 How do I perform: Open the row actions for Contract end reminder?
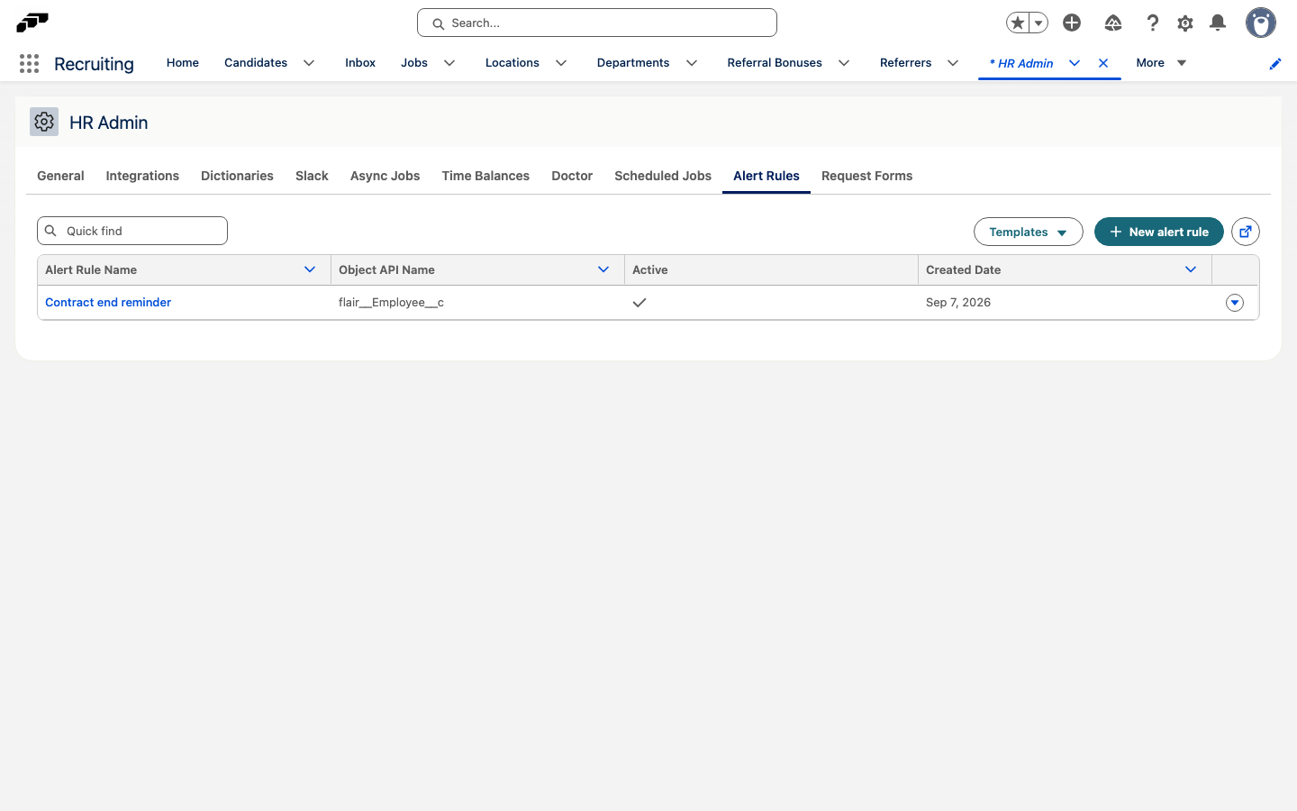pyautogui.click(x=1235, y=303)
